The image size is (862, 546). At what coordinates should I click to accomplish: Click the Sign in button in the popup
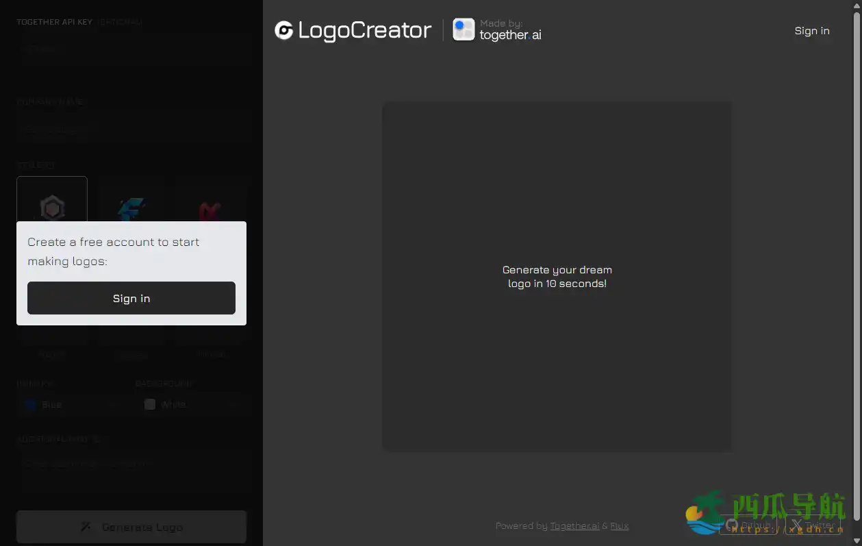pyautogui.click(x=131, y=298)
